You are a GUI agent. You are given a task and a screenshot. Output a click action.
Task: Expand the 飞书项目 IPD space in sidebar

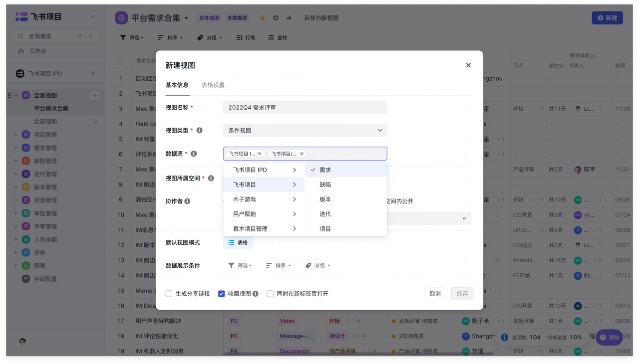[x=93, y=74]
